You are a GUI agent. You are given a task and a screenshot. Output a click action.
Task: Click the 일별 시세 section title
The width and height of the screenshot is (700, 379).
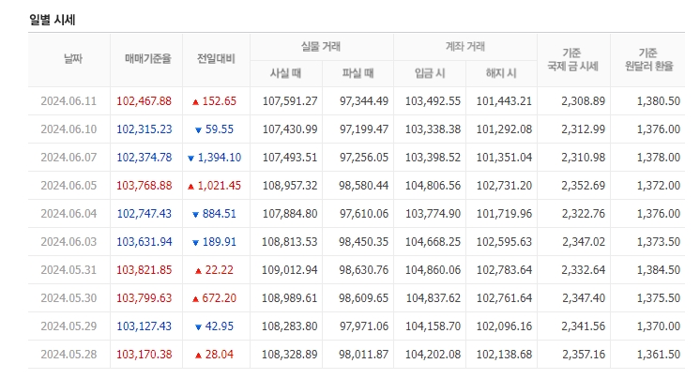54,19
